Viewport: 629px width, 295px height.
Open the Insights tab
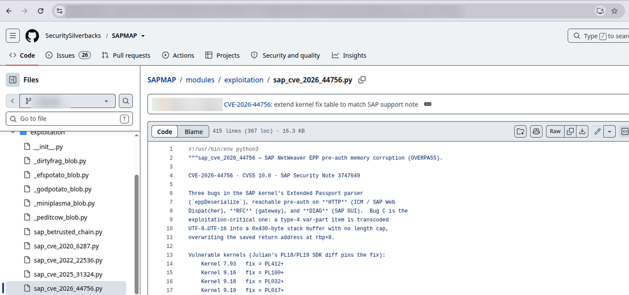[x=349, y=55]
